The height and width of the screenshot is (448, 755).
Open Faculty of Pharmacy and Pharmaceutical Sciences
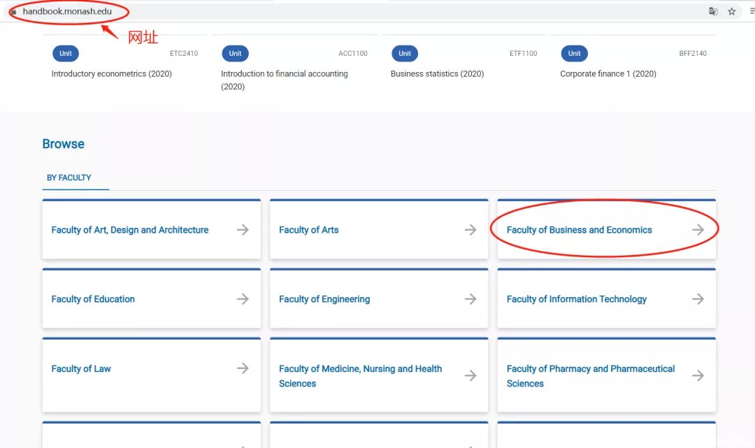point(607,375)
